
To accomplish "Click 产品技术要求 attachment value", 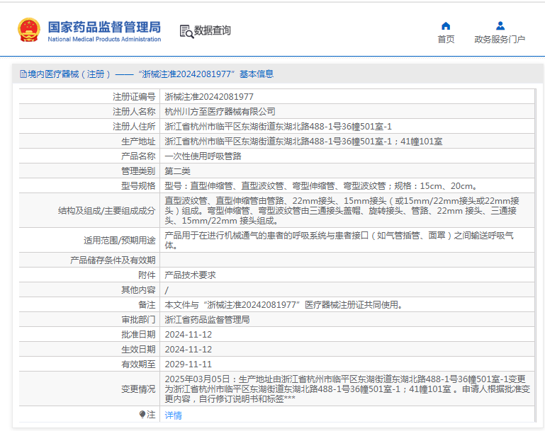I will click(190, 275).
